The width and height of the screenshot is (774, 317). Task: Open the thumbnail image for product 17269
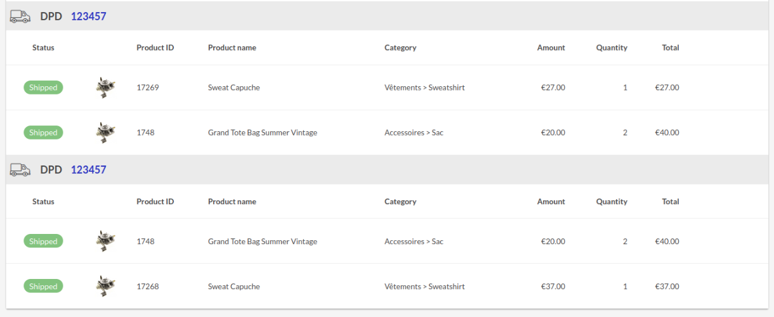(x=106, y=87)
